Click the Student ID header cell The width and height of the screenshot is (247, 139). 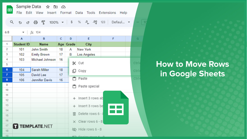(22, 44)
